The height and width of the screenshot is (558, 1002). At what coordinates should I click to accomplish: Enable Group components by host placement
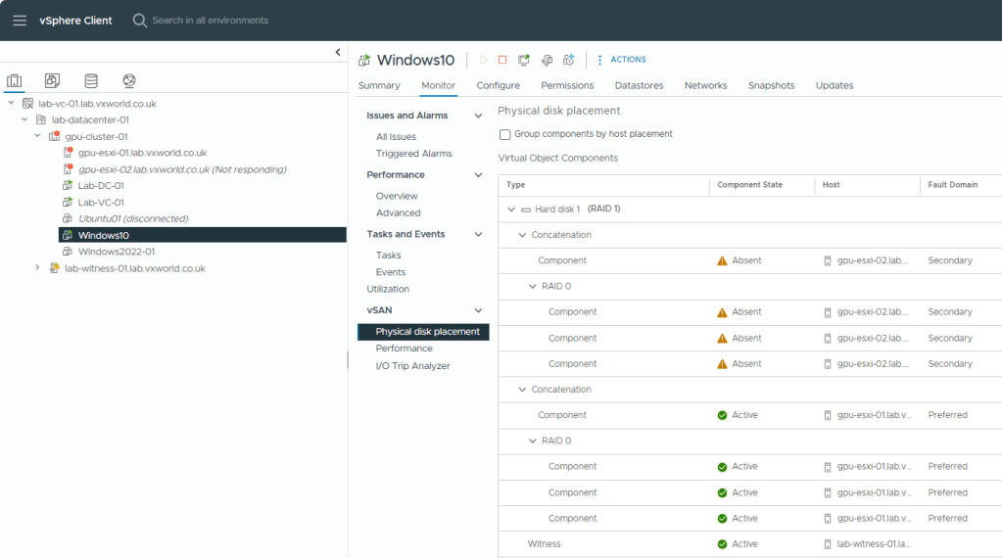[504, 134]
